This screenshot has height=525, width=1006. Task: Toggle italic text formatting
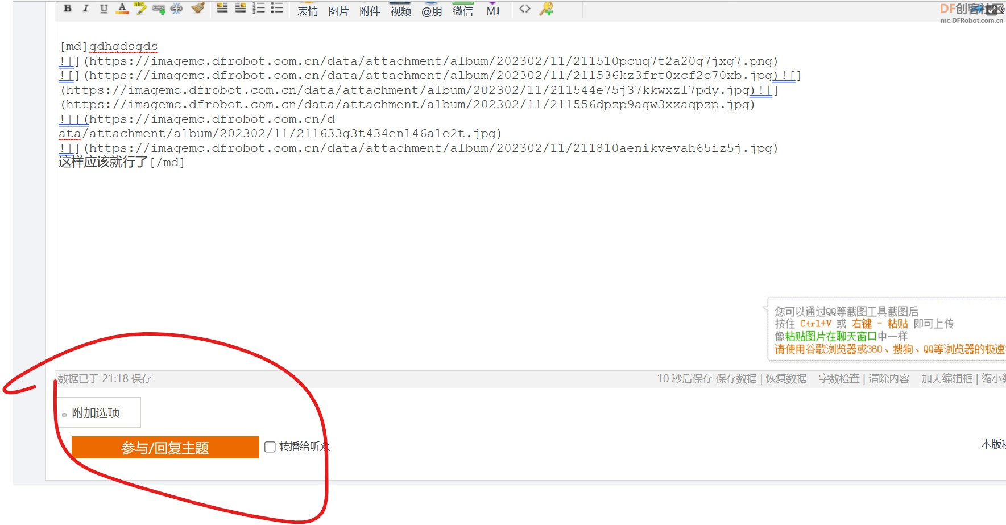click(85, 9)
